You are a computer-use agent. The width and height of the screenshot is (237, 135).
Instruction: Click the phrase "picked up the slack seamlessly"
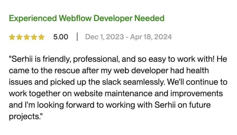point(107,82)
